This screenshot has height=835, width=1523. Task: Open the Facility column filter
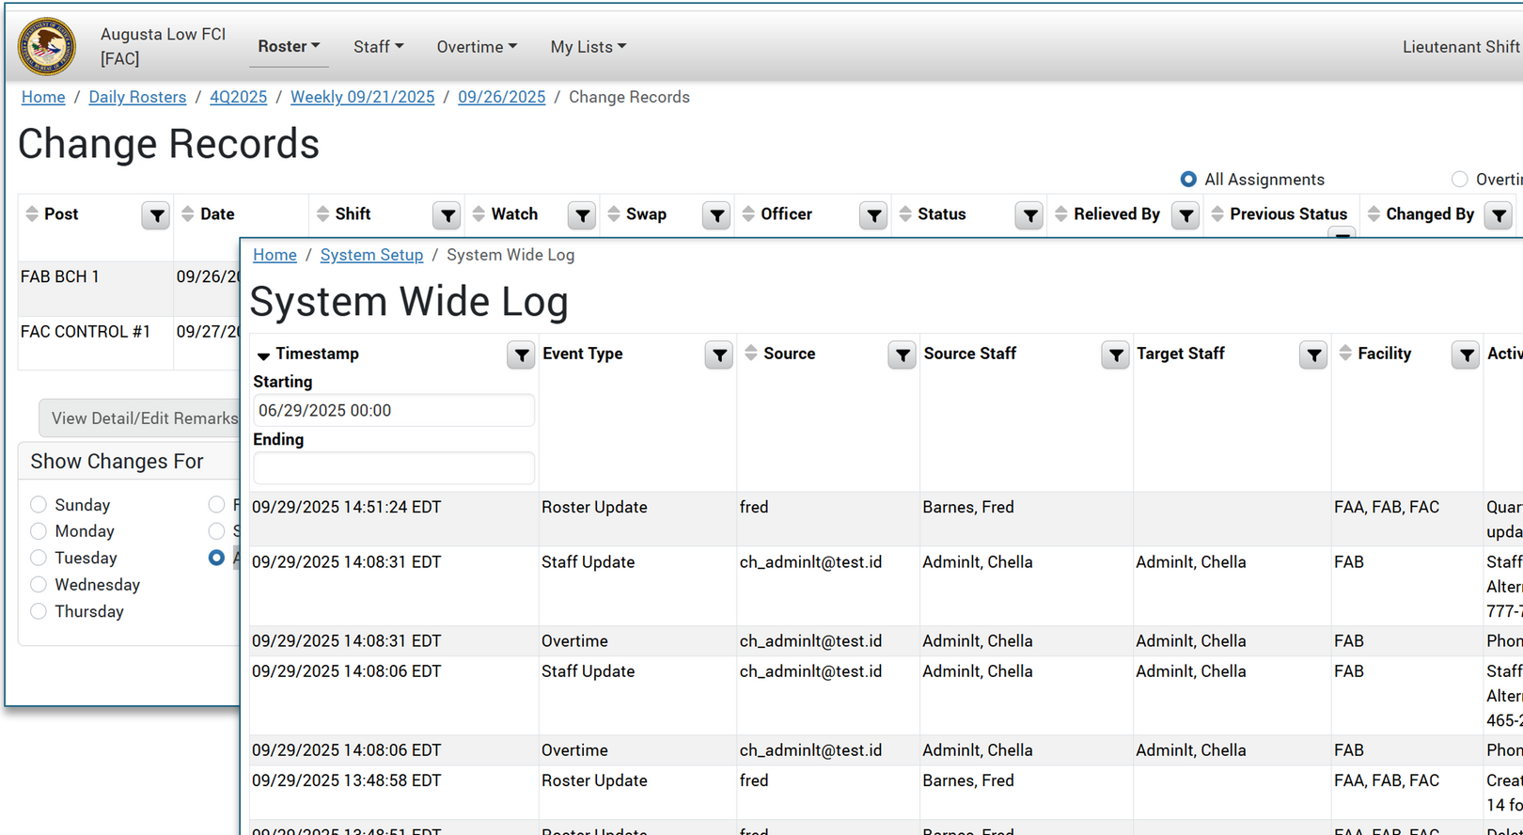point(1465,354)
